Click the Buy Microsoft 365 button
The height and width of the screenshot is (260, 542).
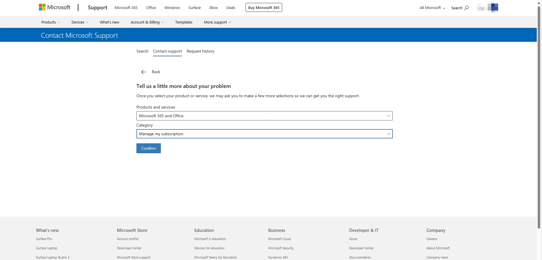pos(264,8)
